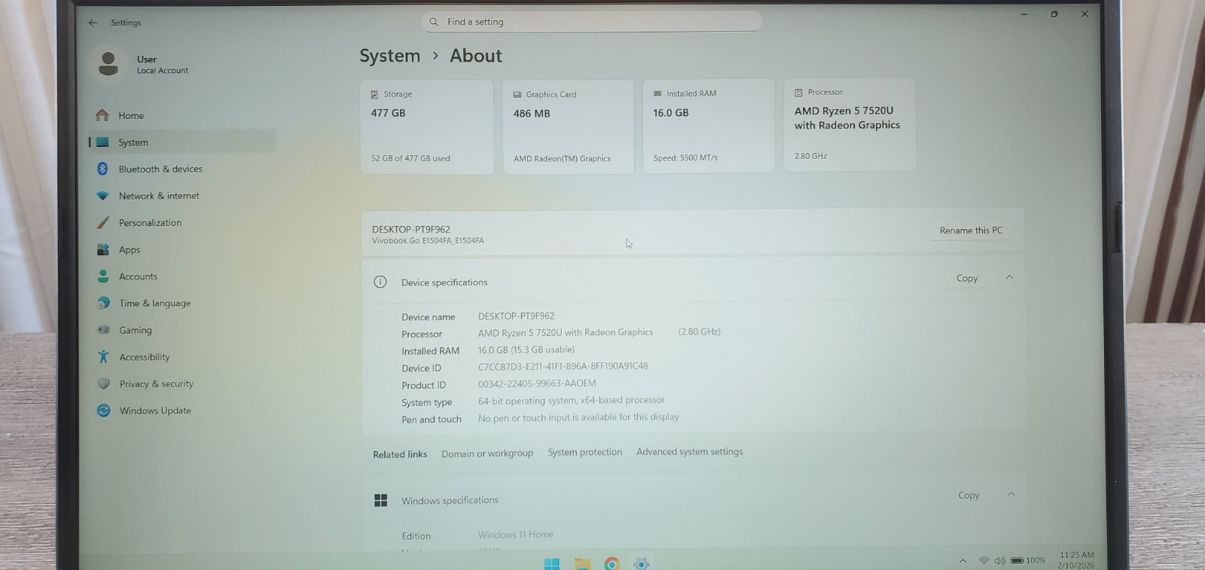Click the Settings gear on taskbar

(642, 564)
